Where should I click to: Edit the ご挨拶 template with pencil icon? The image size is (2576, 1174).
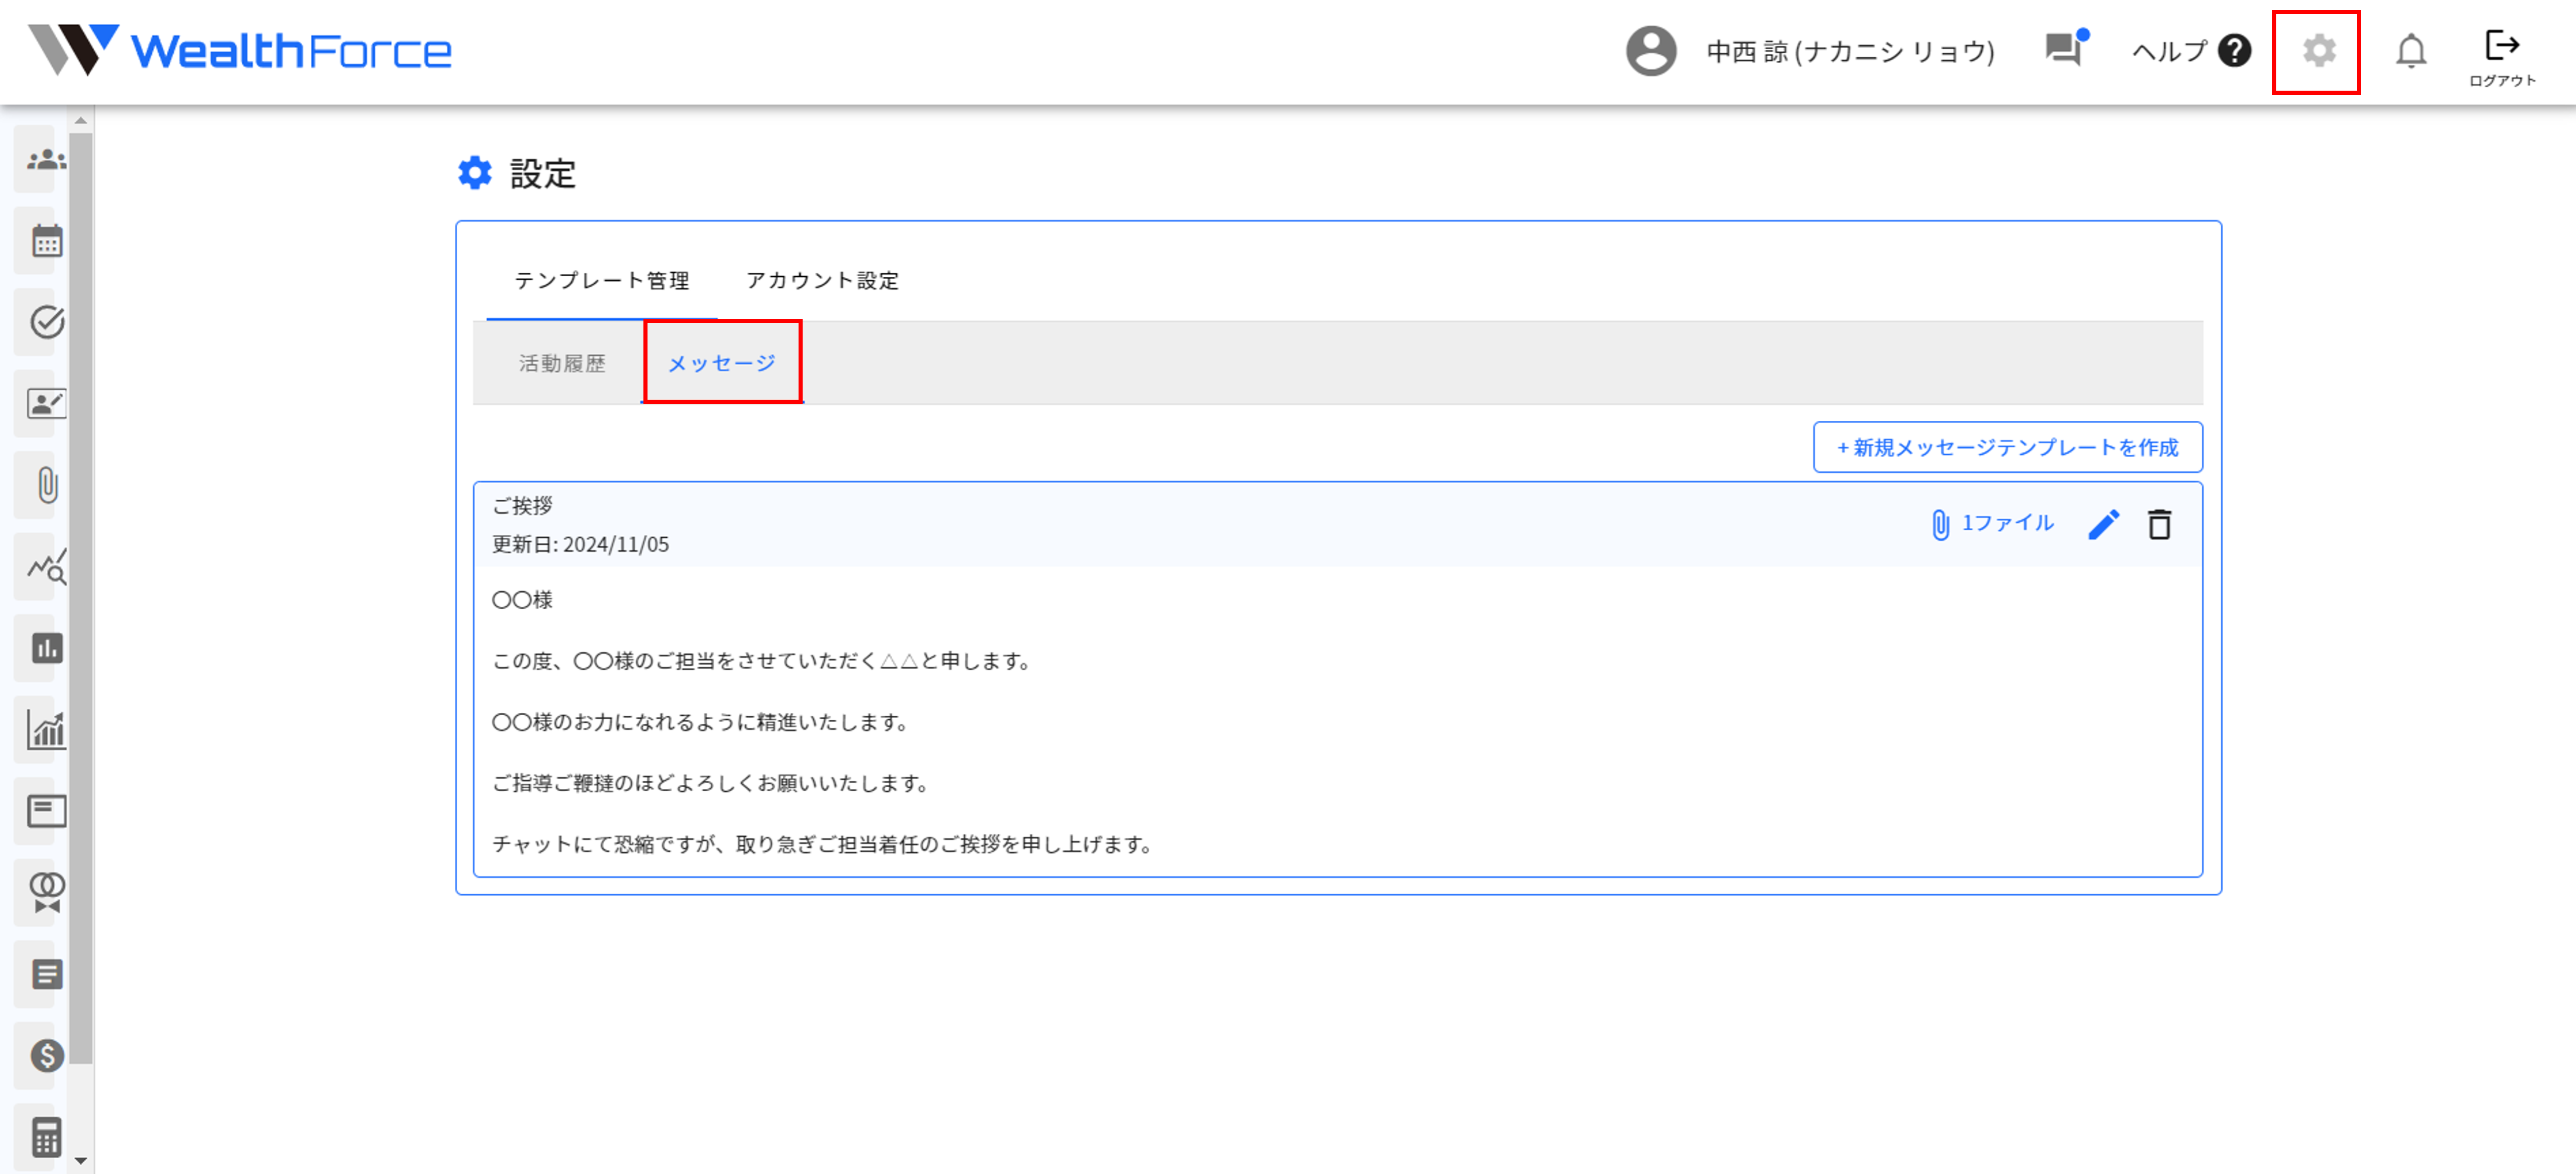tap(2104, 524)
